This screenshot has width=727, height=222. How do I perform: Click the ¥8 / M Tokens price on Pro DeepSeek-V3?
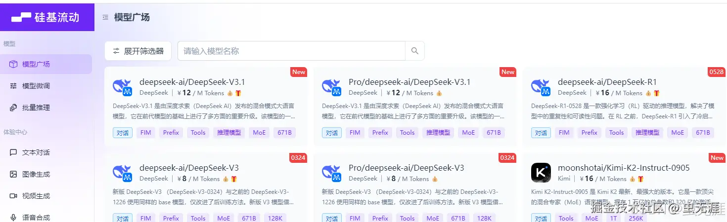coord(408,179)
